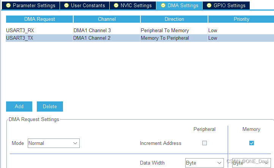This screenshot has width=274, height=168.
Task: Click the Priority column header
Action: tap(241, 19)
